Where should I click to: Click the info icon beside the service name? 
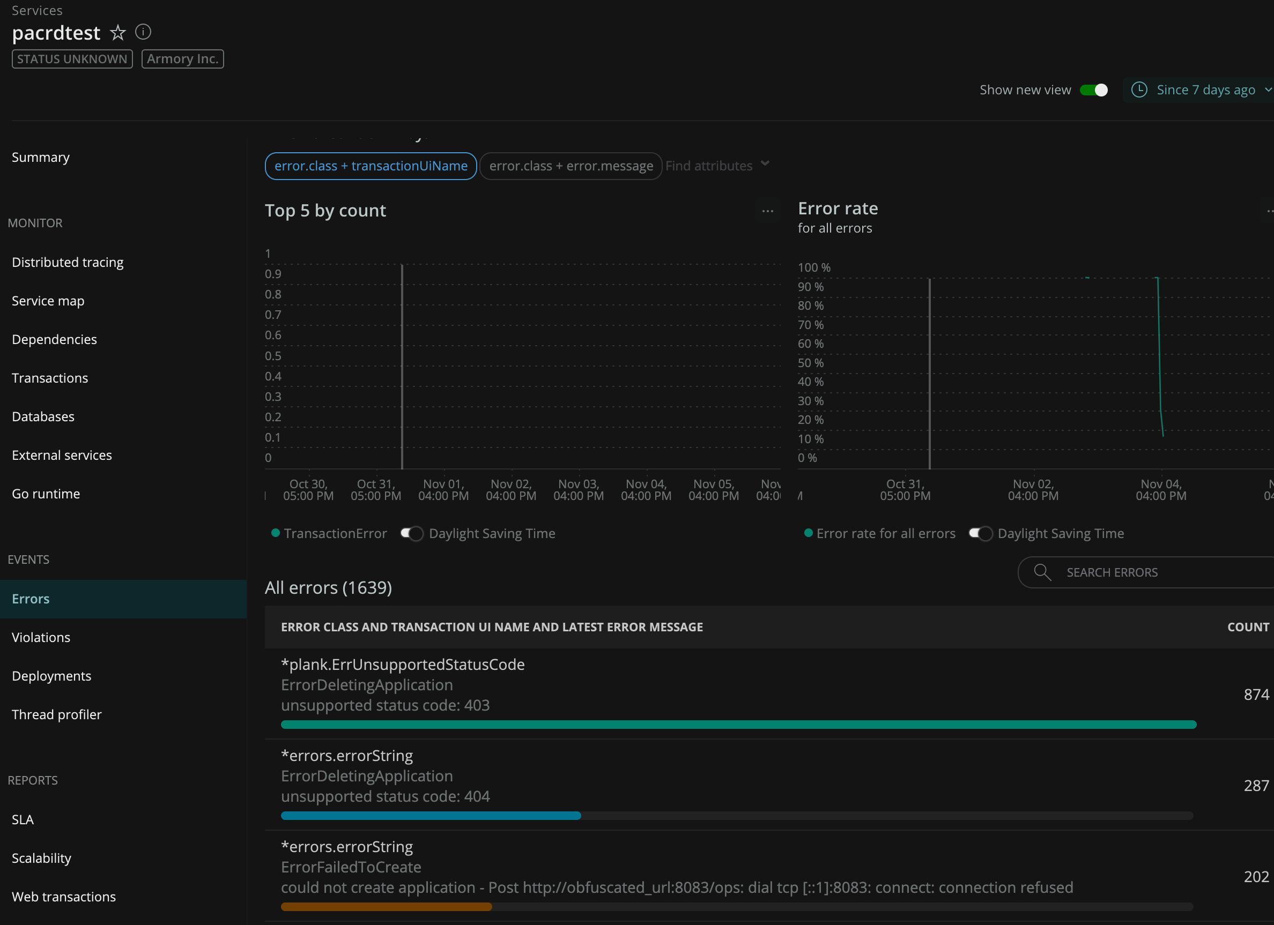(x=143, y=32)
